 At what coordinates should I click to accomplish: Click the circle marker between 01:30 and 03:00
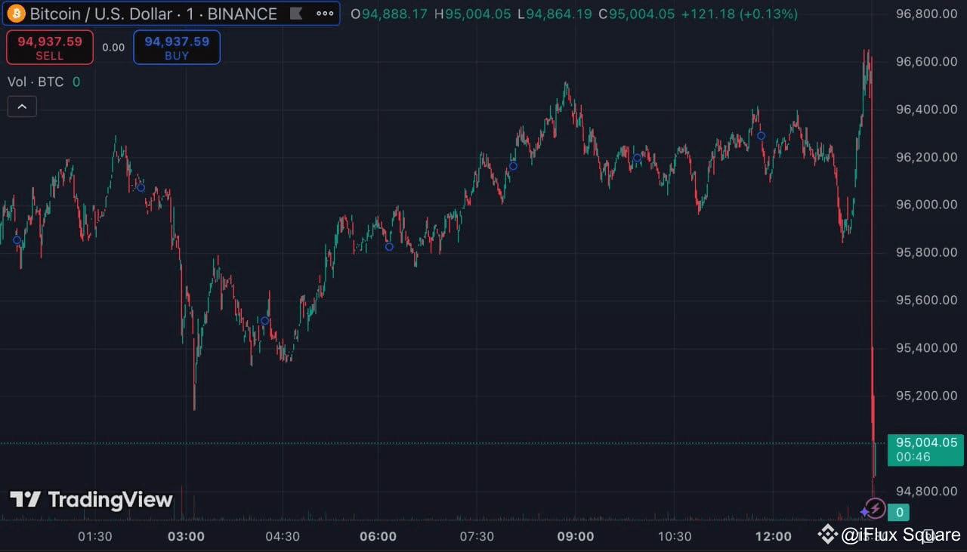pos(141,187)
